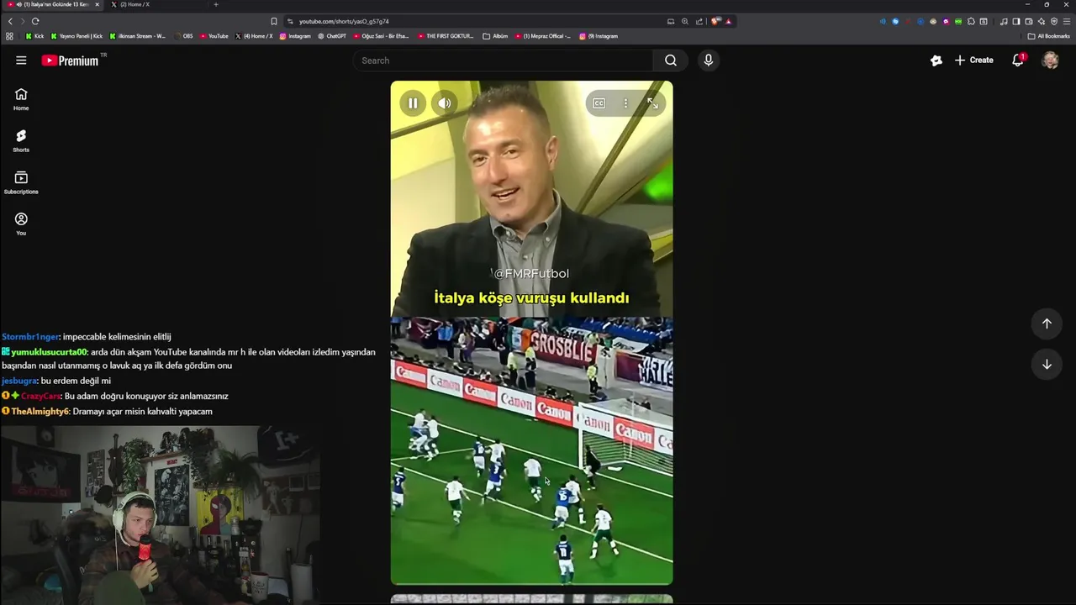This screenshot has height=605, width=1076.
Task: Open the OBS bookmark
Action: [x=183, y=36]
